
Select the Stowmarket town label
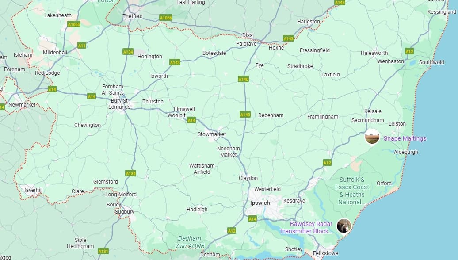coord(212,134)
